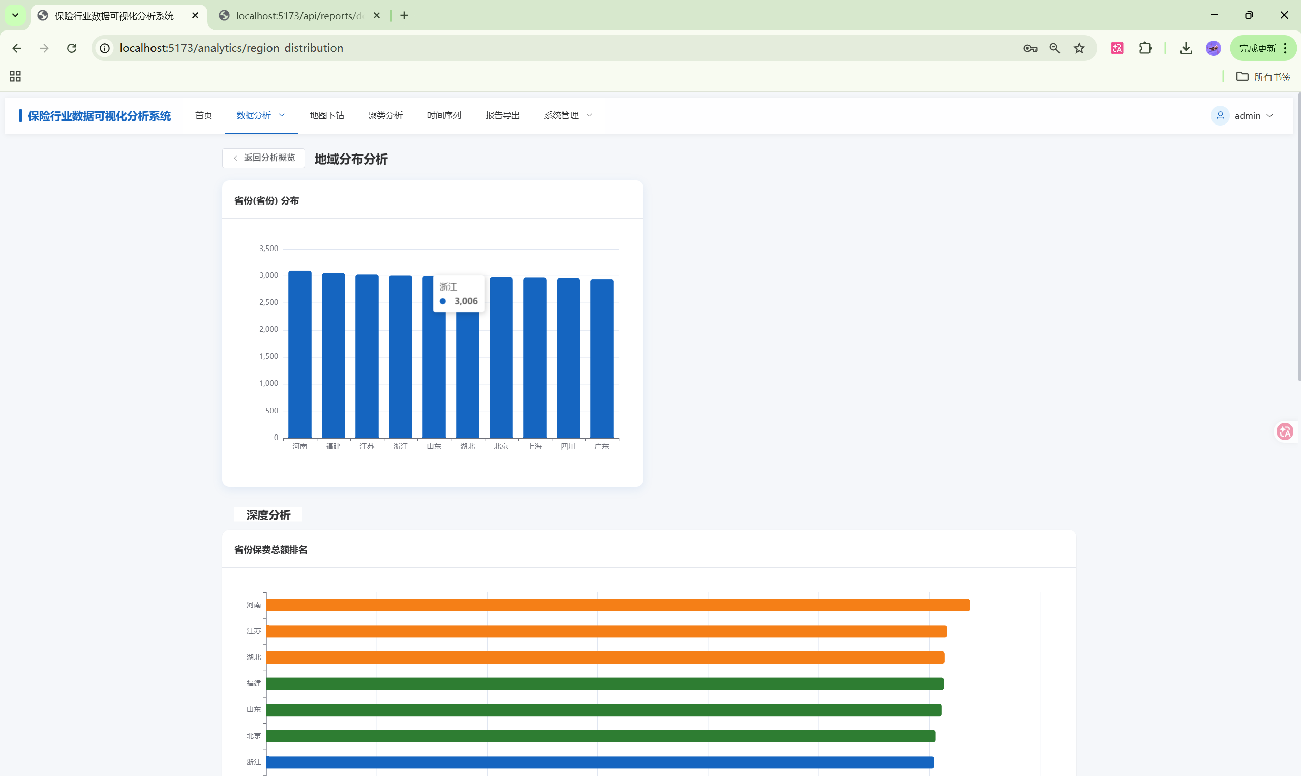Screen dimensions: 1301x776
Task: Open the downloads arrow icon
Action: [1186, 48]
